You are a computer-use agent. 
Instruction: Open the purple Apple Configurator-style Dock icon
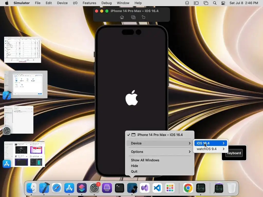tap(107, 188)
